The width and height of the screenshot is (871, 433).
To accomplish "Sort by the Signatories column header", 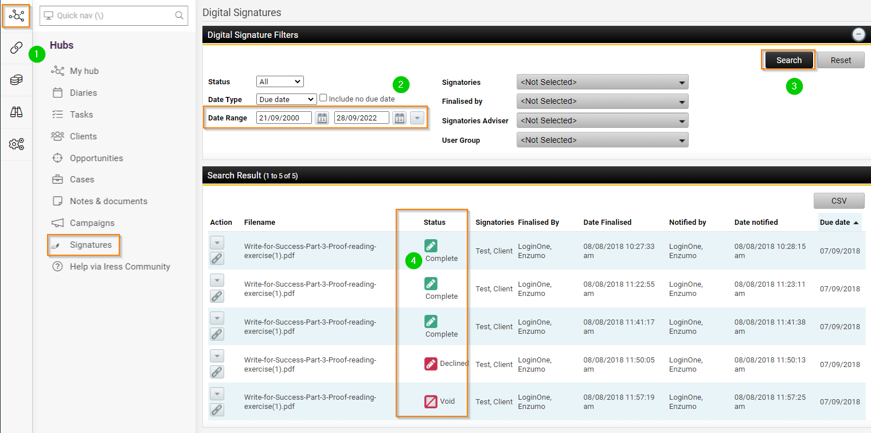I will (495, 222).
